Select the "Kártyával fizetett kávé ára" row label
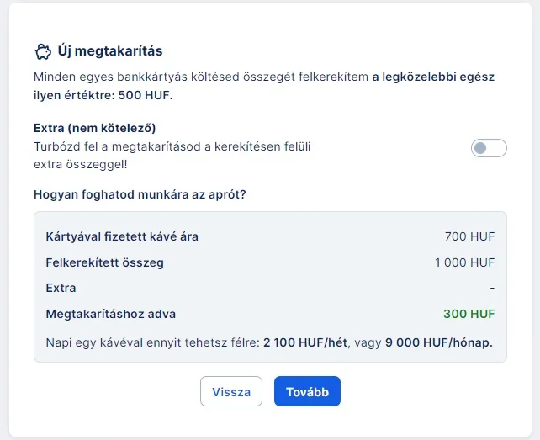 [122, 236]
